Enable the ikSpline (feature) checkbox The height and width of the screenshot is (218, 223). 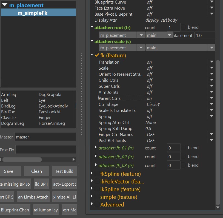coord(97,189)
